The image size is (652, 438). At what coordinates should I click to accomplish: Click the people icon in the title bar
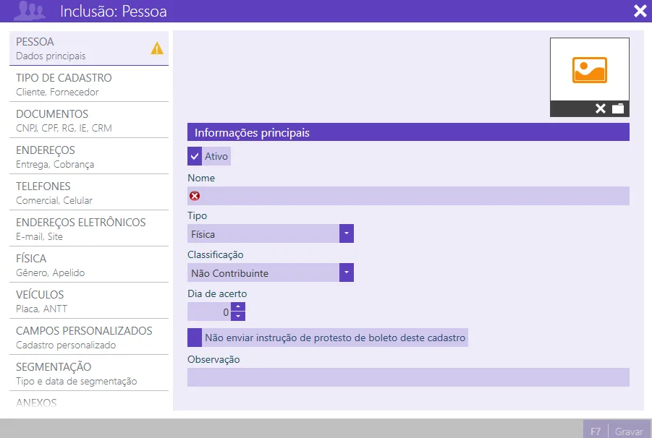29,11
